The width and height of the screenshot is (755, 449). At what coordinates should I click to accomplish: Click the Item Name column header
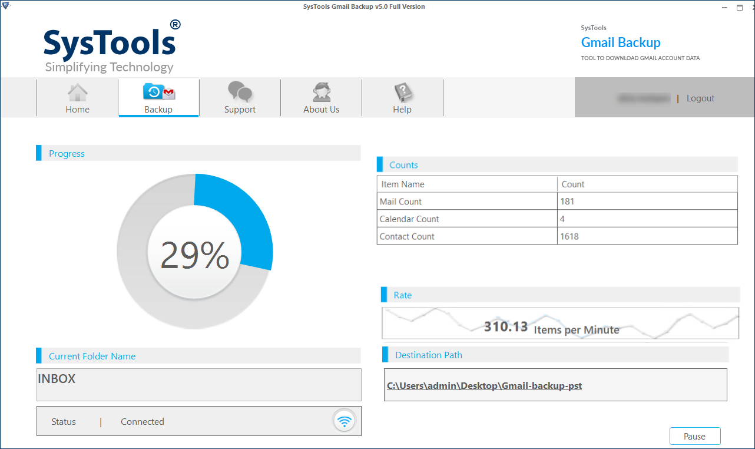(403, 184)
